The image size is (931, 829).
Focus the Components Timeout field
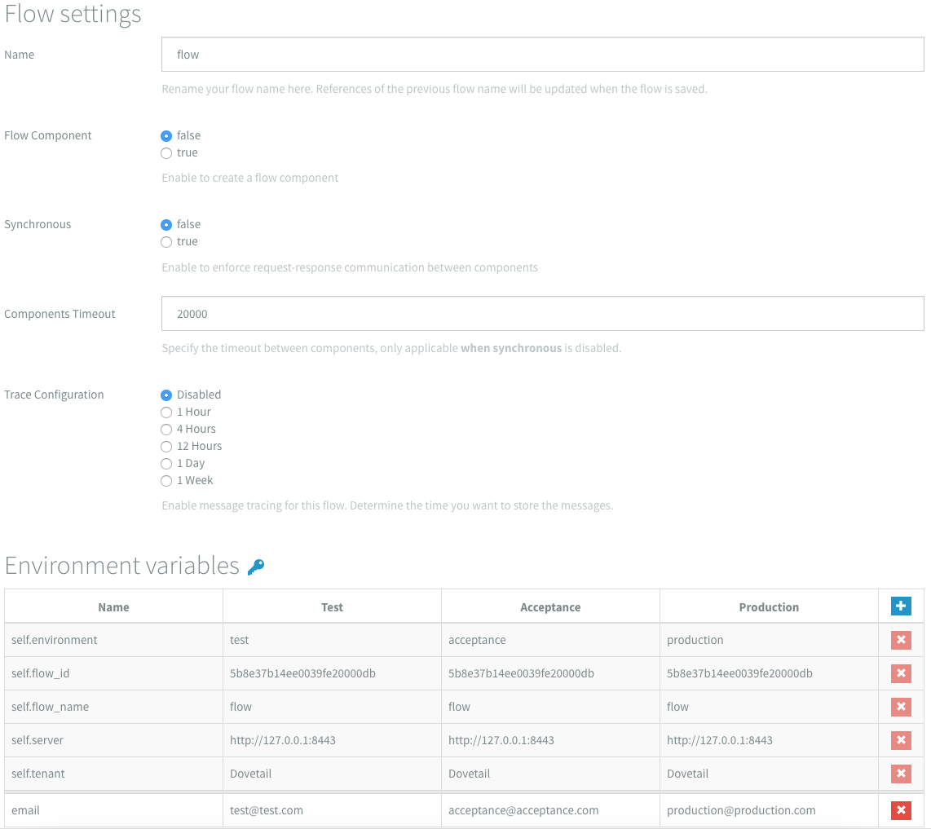[x=542, y=314]
